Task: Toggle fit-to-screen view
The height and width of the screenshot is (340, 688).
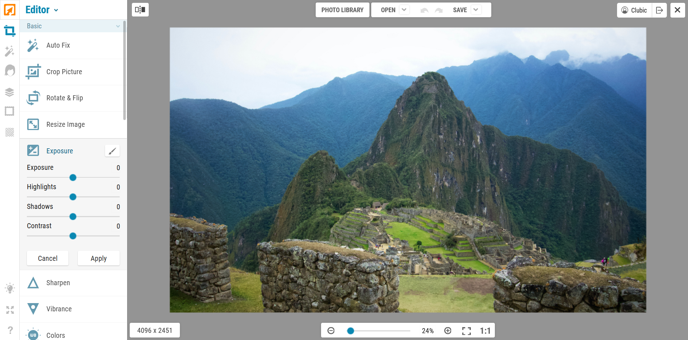Action: 466,331
